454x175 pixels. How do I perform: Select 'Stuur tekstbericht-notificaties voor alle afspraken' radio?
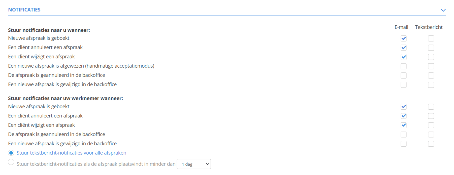11,153
